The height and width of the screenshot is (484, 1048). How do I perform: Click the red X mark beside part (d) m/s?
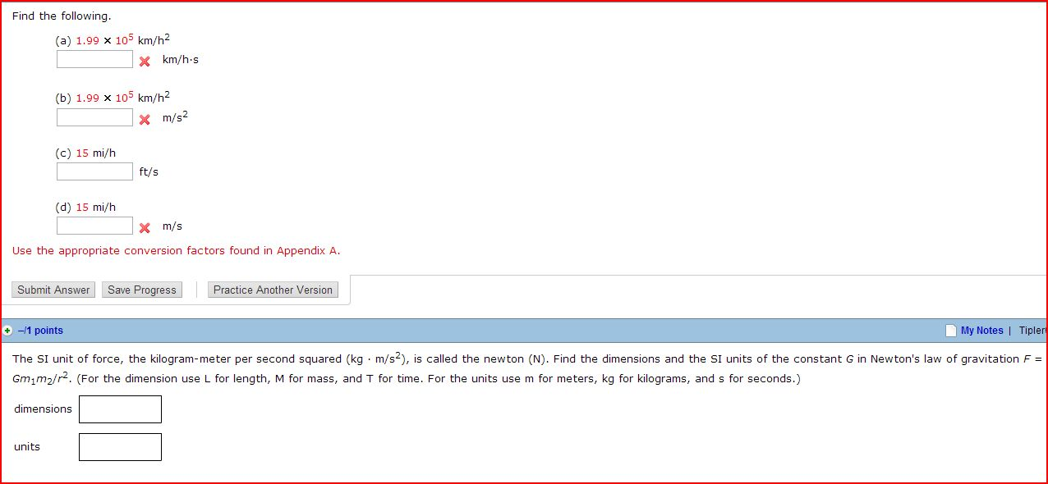click(145, 227)
